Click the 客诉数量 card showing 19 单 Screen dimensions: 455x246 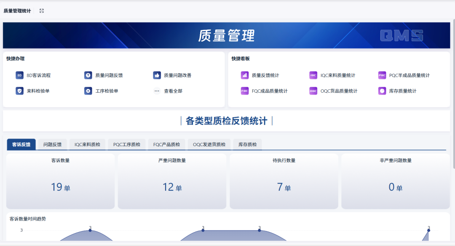coord(60,181)
